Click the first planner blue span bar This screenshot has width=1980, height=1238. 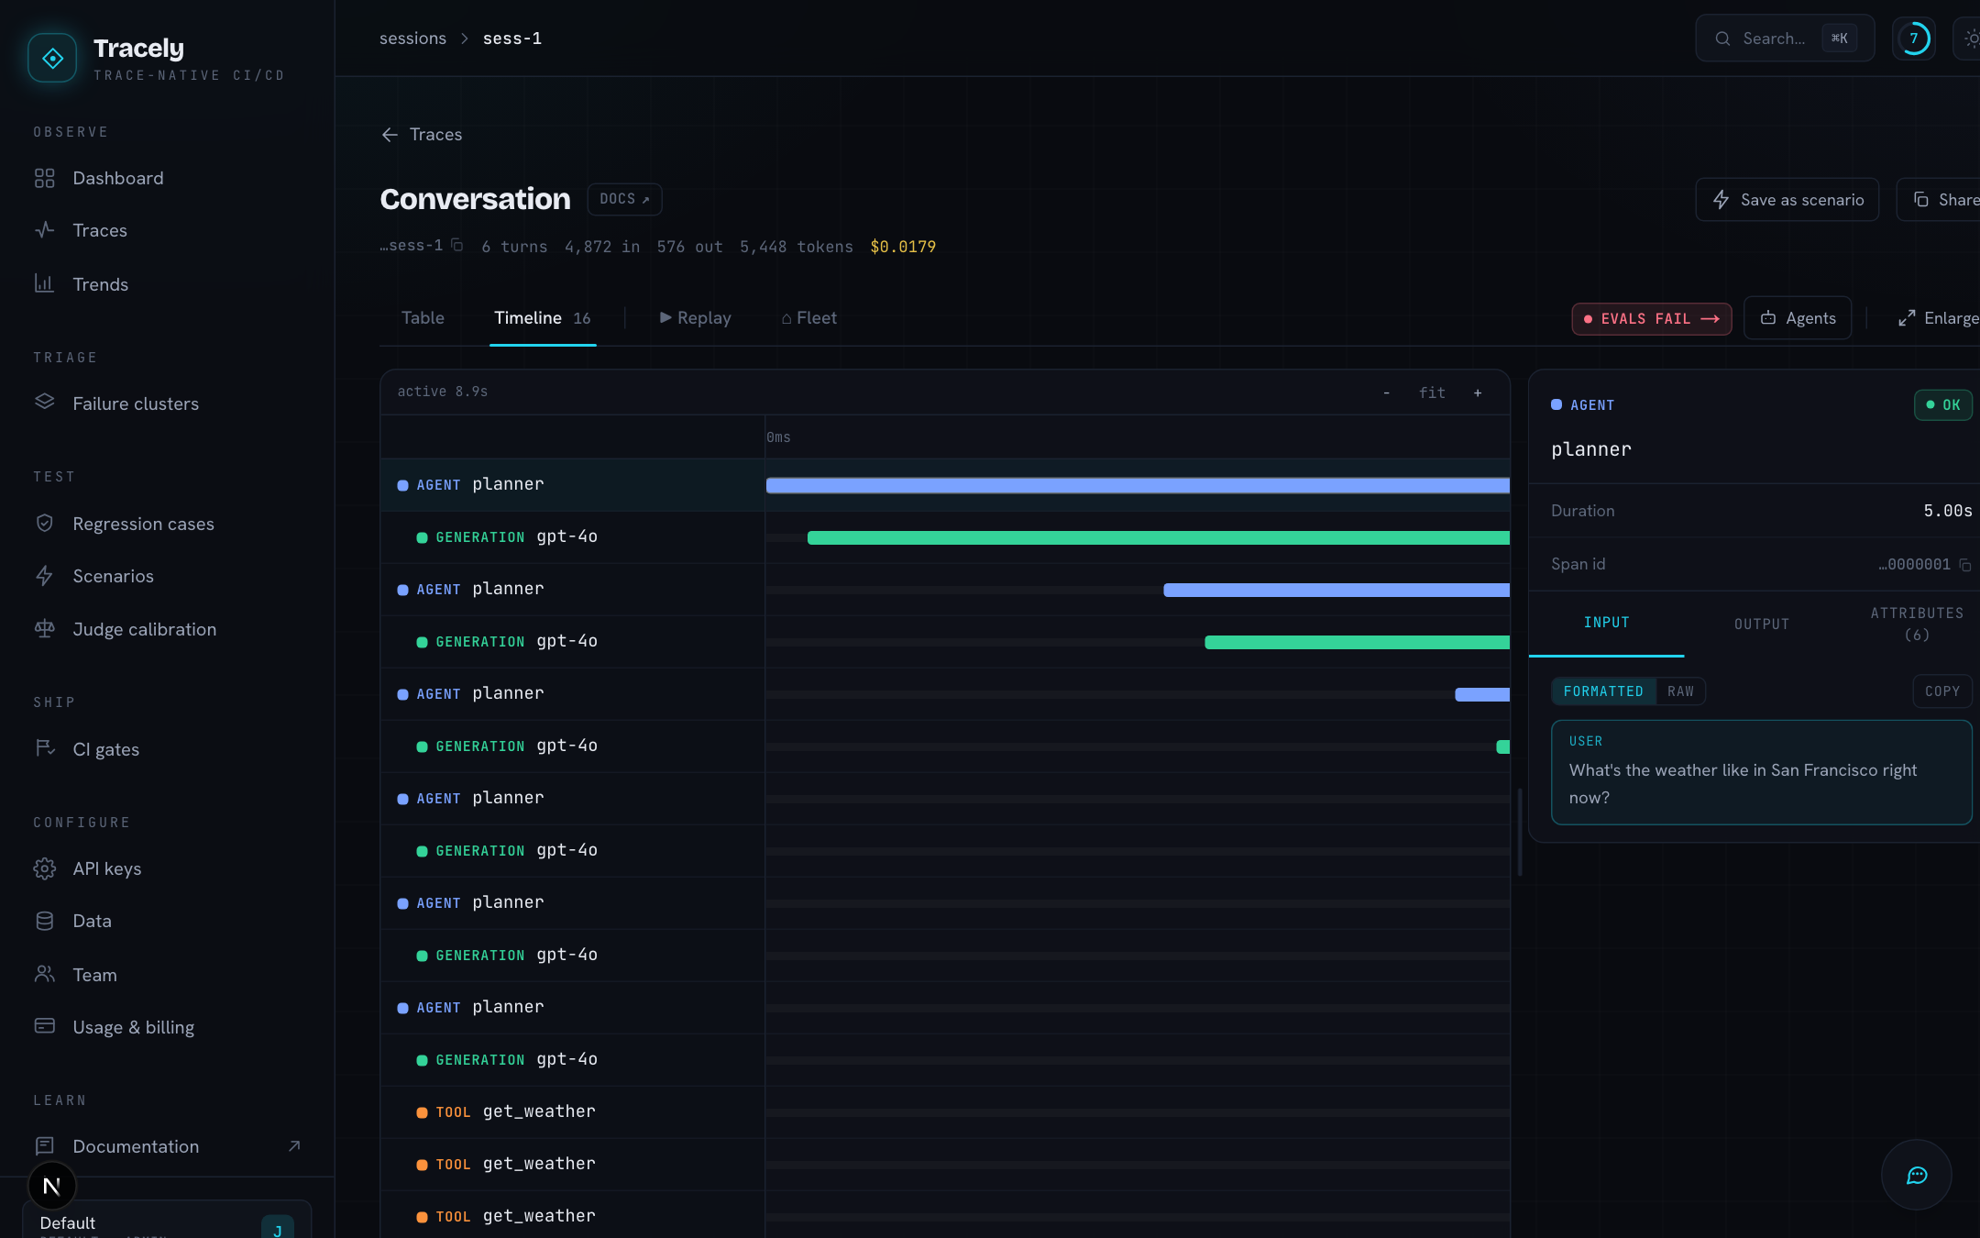coord(1138,486)
